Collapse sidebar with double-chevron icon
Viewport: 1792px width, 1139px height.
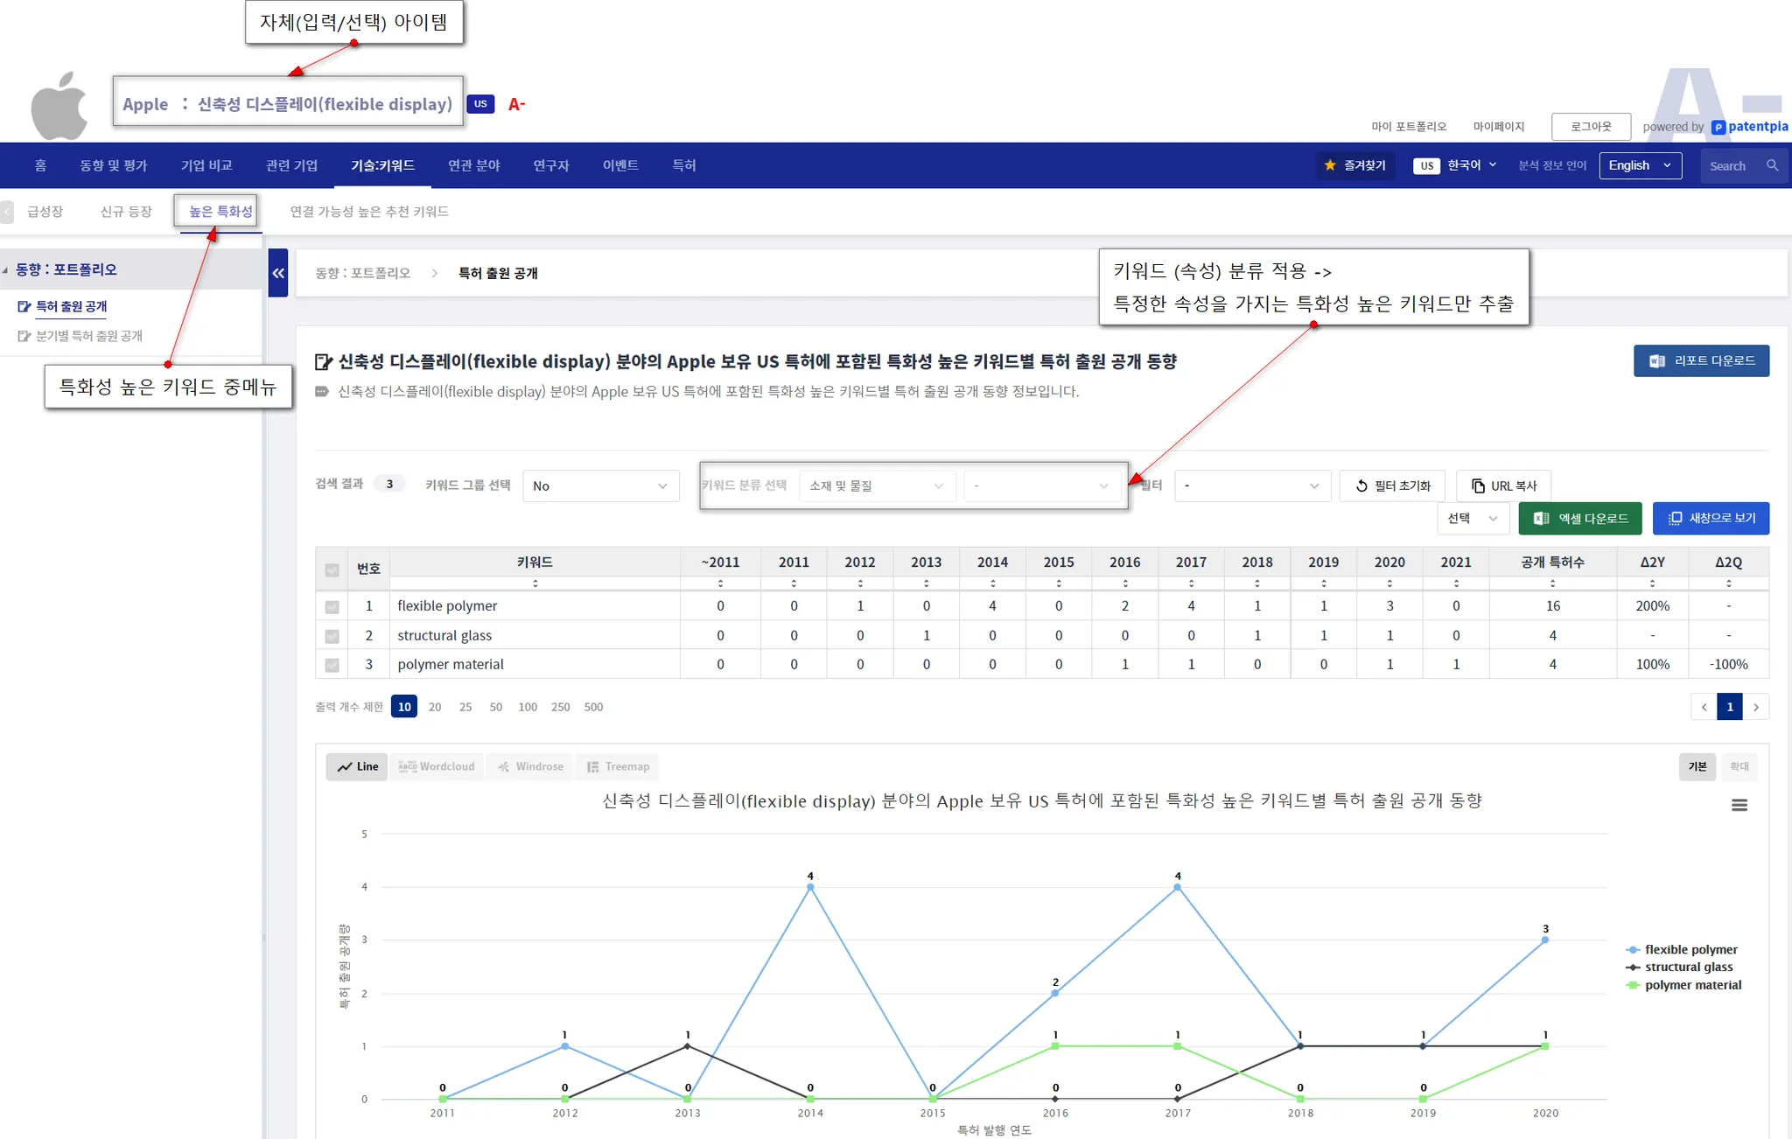point(278,273)
